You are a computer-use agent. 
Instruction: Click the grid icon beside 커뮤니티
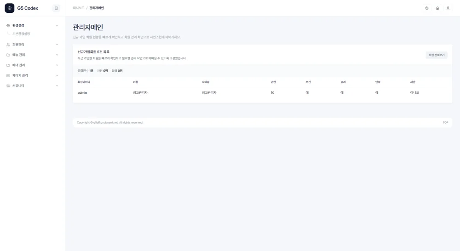coord(8,86)
